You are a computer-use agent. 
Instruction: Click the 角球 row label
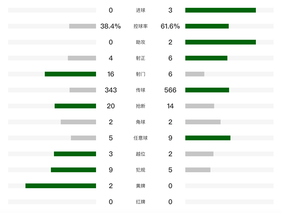[140, 122]
